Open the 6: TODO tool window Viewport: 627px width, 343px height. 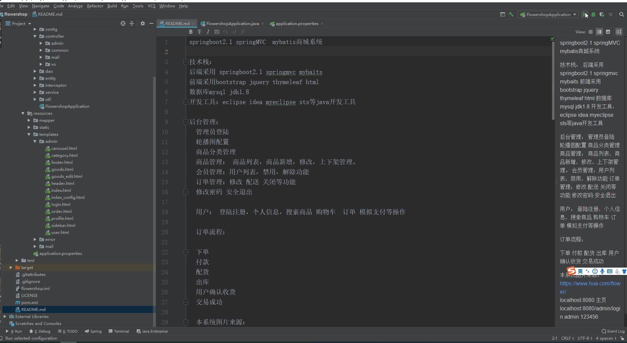point(68,331)
